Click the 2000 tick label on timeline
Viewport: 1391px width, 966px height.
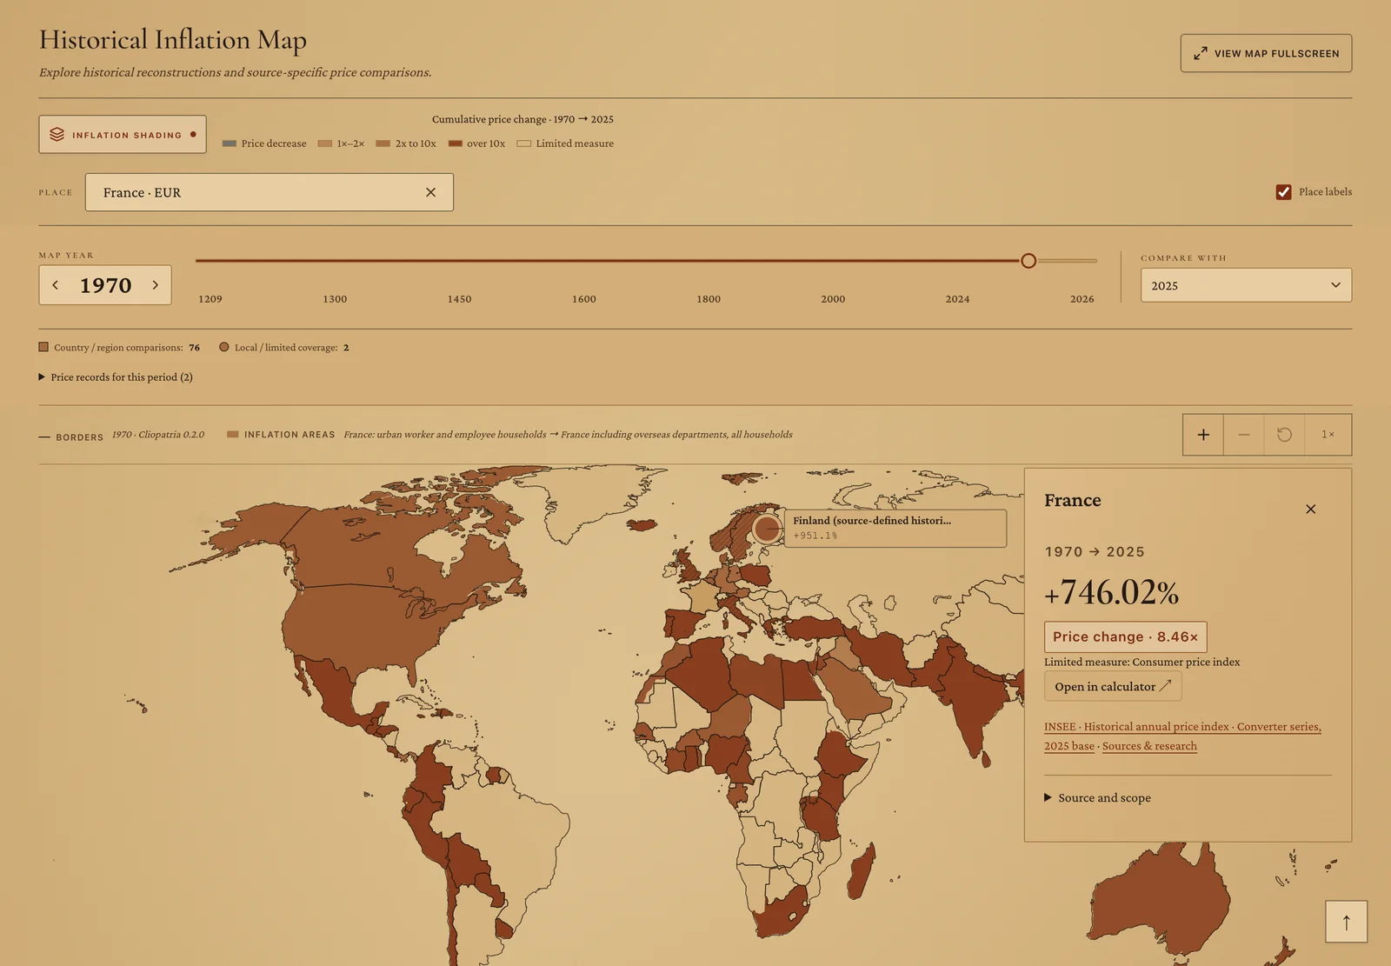(x=833, y=299)
